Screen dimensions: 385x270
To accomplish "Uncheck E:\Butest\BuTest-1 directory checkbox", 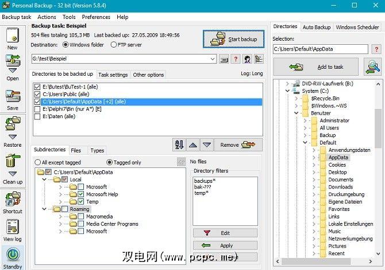I will pos(37,87).
